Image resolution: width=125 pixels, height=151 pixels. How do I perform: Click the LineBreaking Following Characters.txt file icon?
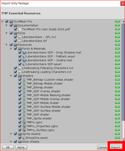pos(20,68)
